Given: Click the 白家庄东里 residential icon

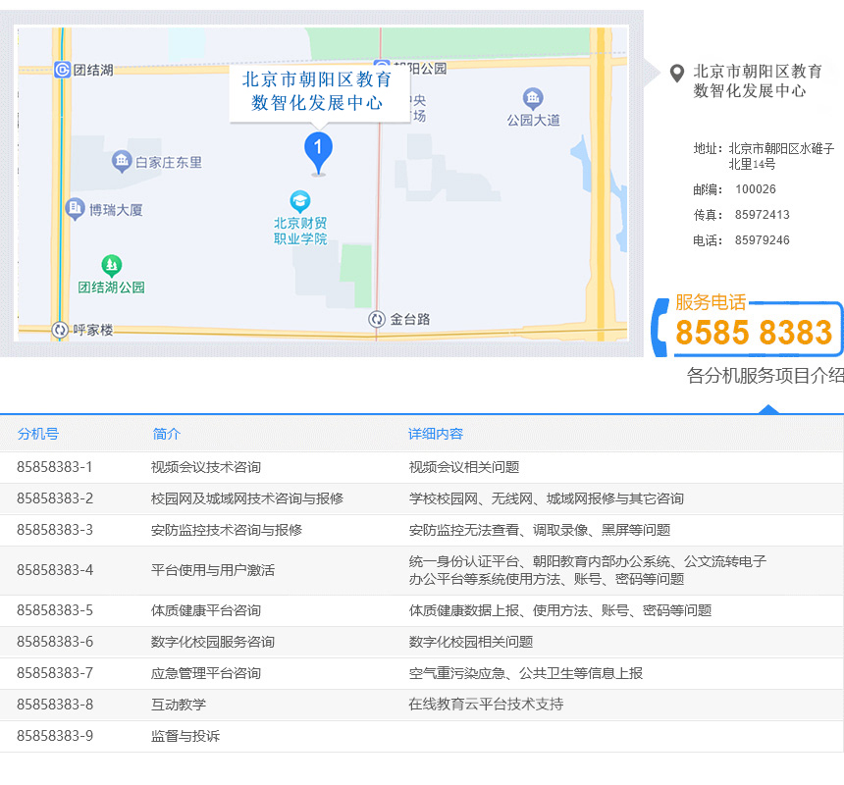Looking at the screenshot, I should click(121, 162).
